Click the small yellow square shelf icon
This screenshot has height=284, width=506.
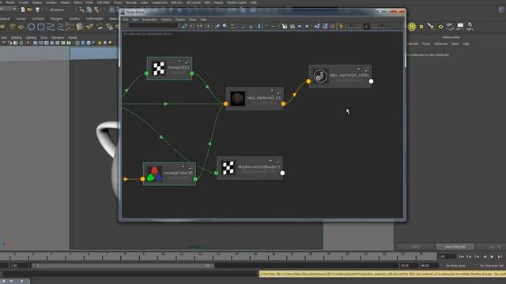[x=421, y=27]
